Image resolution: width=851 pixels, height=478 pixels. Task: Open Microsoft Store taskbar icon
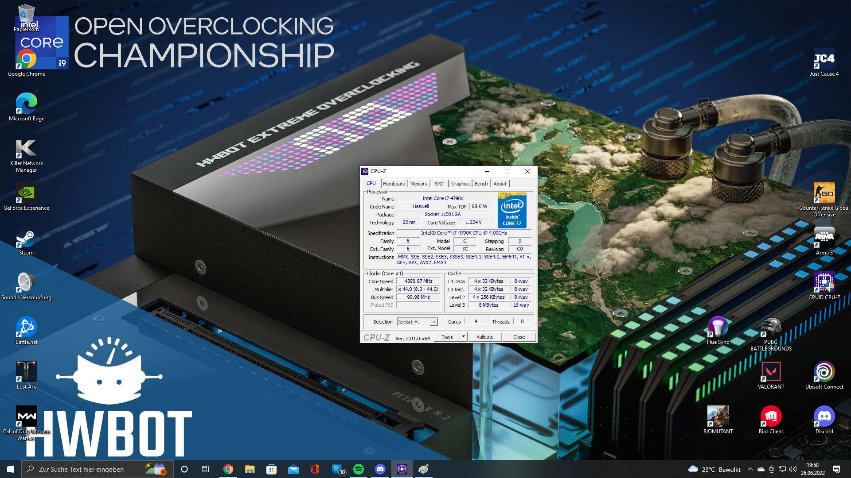(x=272, y=469)
